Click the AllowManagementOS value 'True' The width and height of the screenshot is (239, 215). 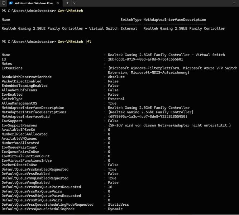112,104
